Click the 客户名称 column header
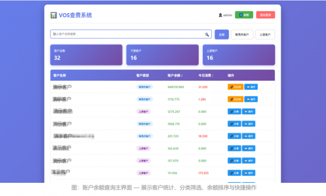This screenshot has height=196, width=326. tap(60, 76)
